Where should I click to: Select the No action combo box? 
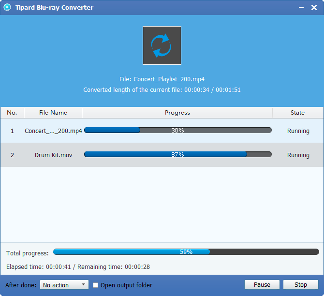click(64, 285)
